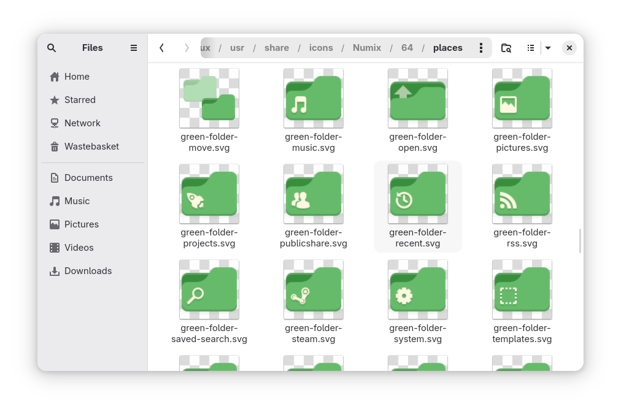The height and width of the screenshot is (412, 621).
Task: Select the green-folder-publicshare.svg people icon
Action: click(314, 194)
